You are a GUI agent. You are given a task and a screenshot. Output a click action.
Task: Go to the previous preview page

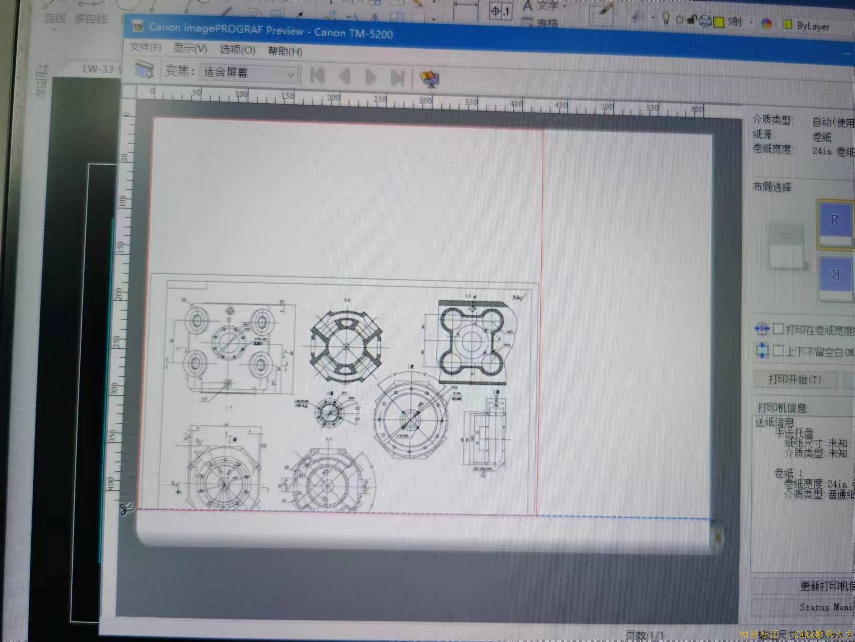pos(345,77)
